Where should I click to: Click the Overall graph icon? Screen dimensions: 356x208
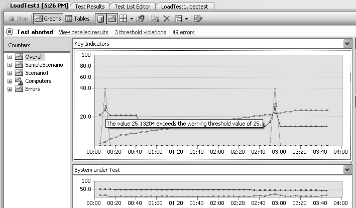19,57
